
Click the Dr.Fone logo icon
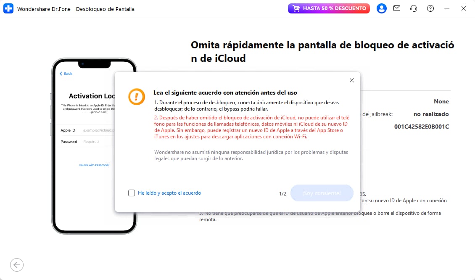pos(9,8)
